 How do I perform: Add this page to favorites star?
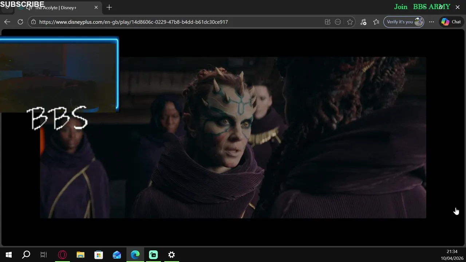(x=350, y=22)
